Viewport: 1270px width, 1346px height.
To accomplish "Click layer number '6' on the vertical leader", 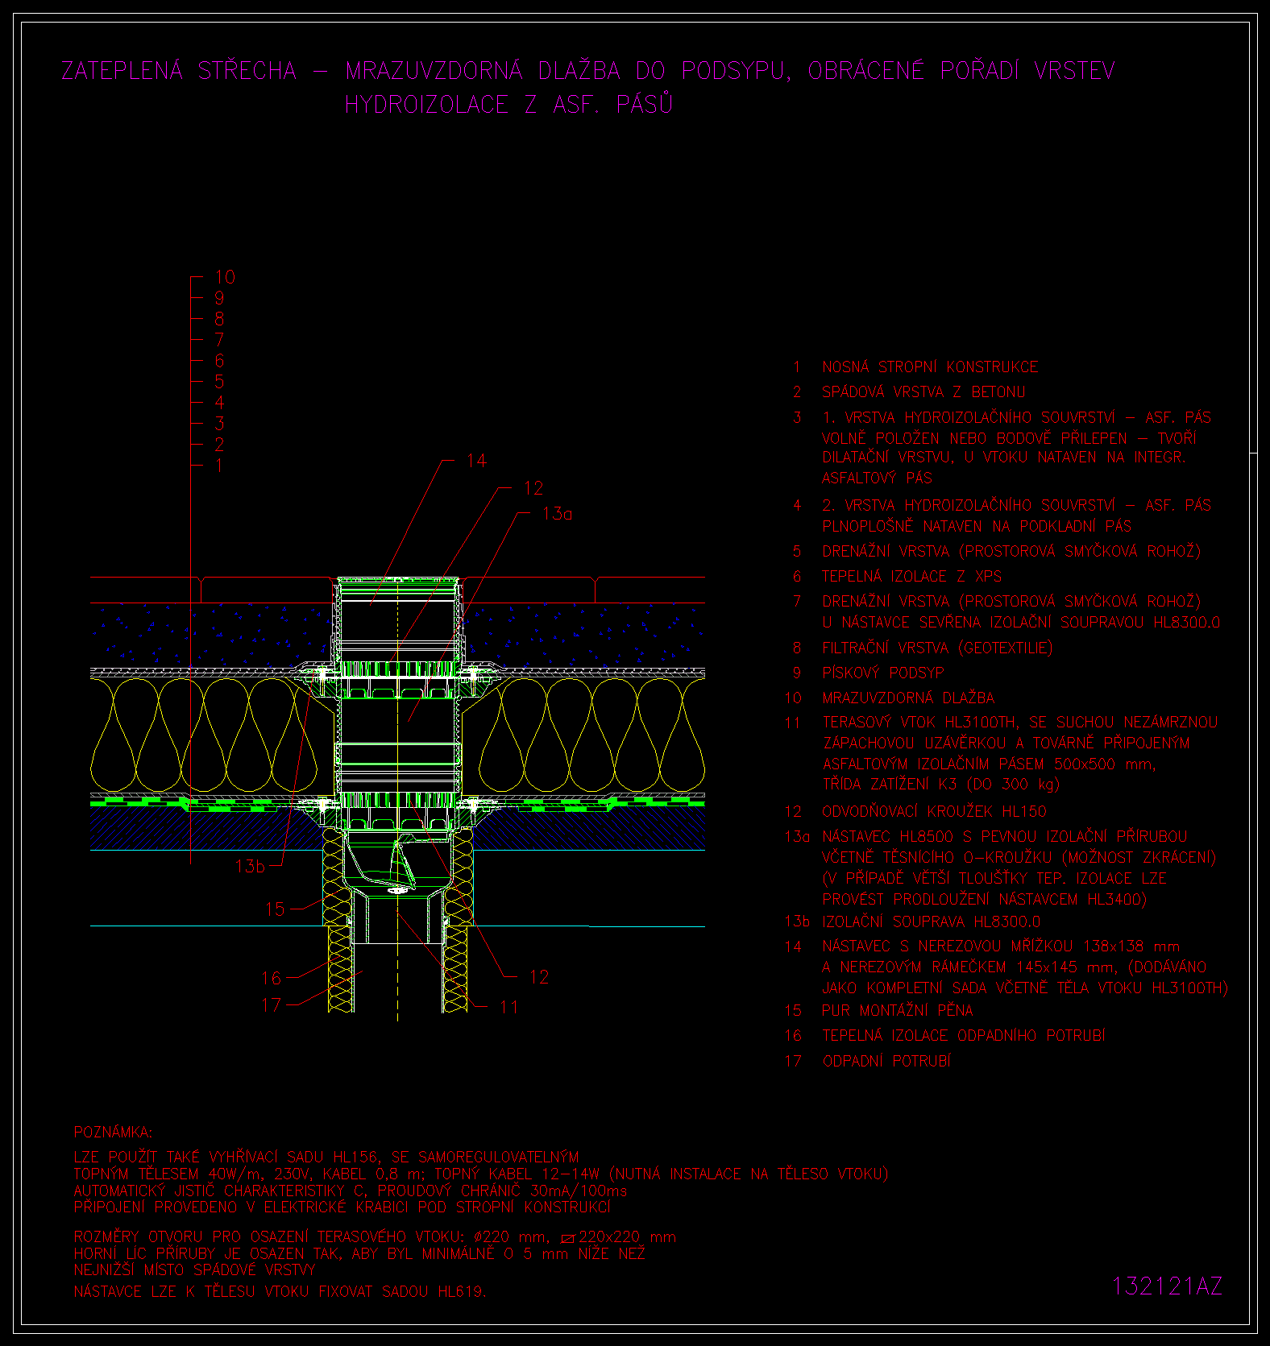I will pos(219,361).
